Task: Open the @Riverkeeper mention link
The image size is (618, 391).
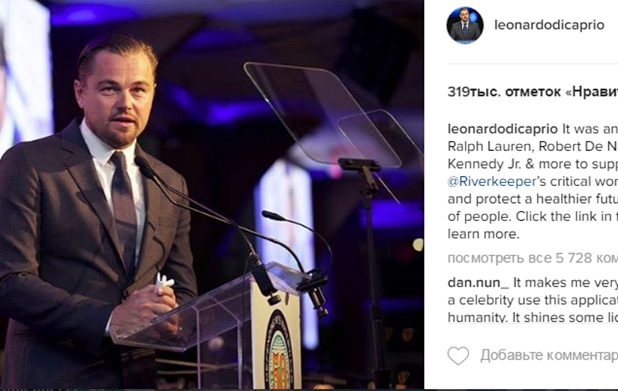Action: 492,182
